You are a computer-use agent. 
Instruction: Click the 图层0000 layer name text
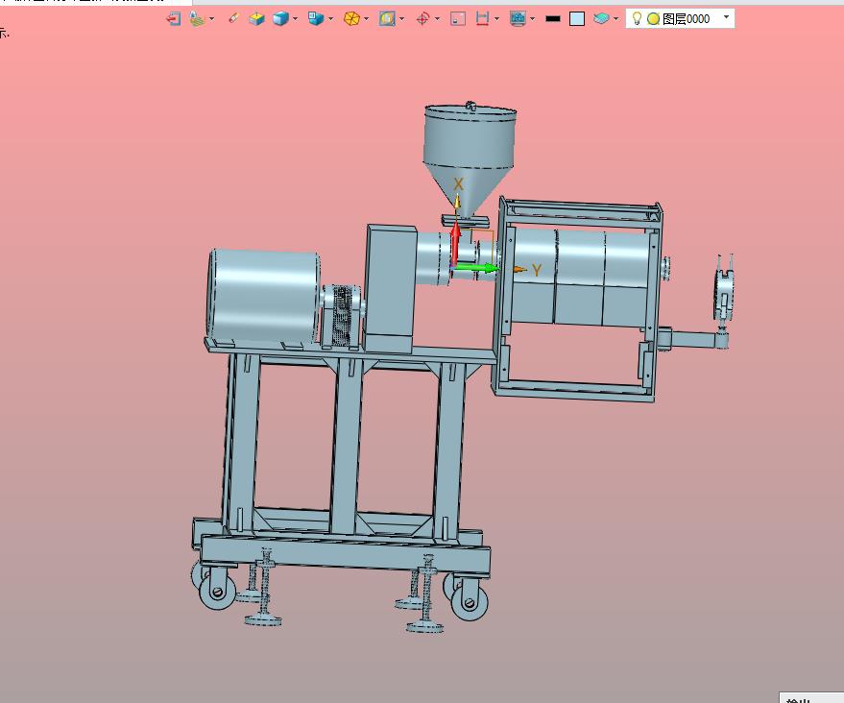tap(687, 19)
